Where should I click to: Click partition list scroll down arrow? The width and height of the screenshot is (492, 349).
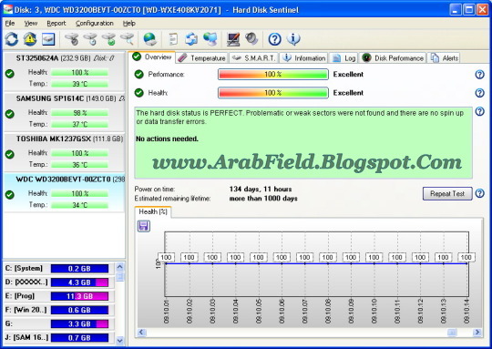click(120, 340)
